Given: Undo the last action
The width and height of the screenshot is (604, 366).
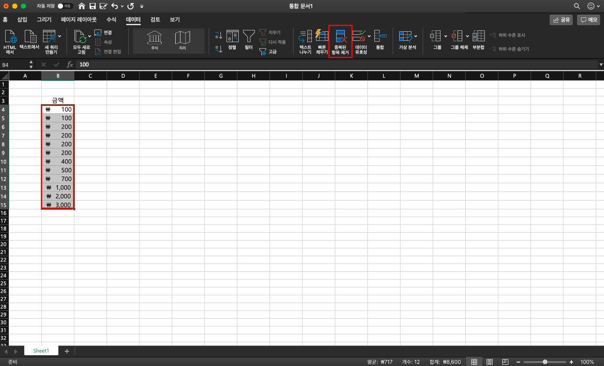Looking at the screenshot, I should point(115,6).
